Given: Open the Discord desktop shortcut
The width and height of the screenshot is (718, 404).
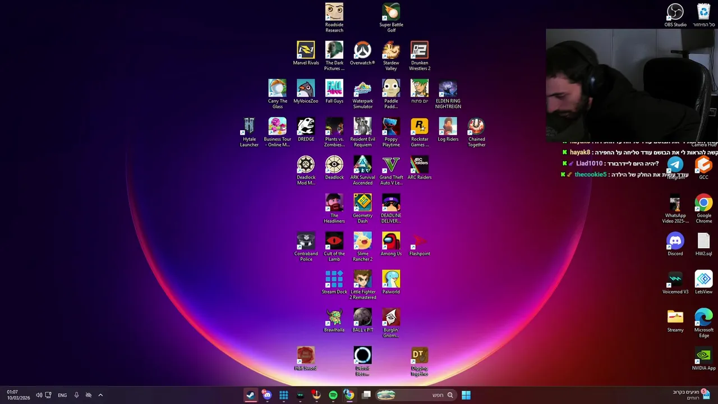Looking at the screenshot, I should (675, 244).
